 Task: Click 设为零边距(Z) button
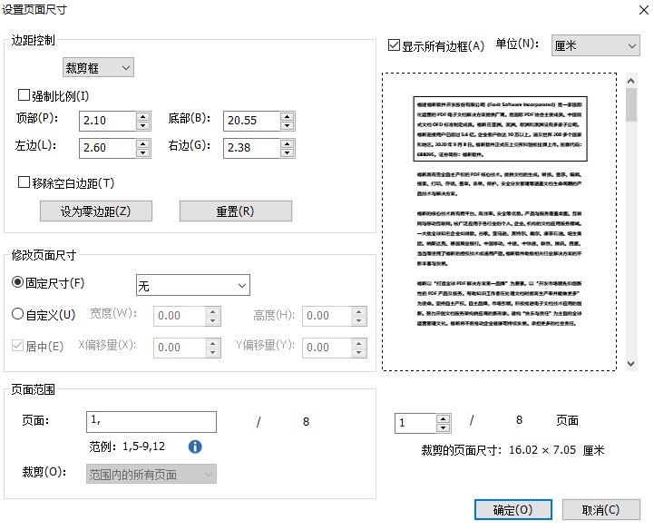(x=96, y=211)
